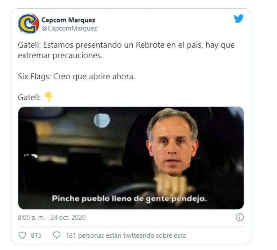
Task: Click the final 'Gatell:' text line
Action: pos(29,97)
